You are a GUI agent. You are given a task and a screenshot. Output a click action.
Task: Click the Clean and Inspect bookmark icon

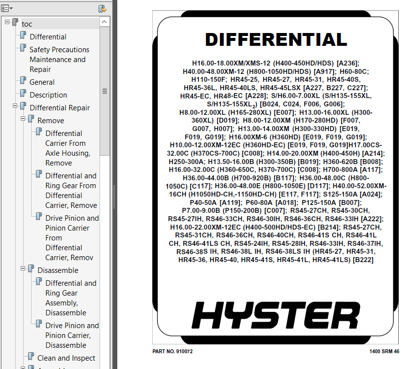(x=31, y=356)
